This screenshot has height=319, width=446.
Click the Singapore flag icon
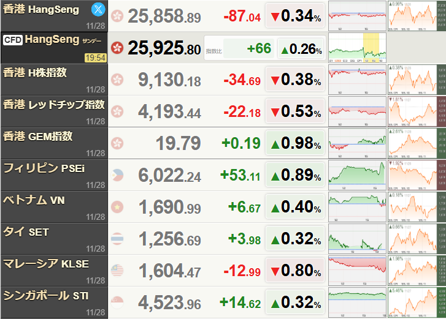(x=117, y=302)
